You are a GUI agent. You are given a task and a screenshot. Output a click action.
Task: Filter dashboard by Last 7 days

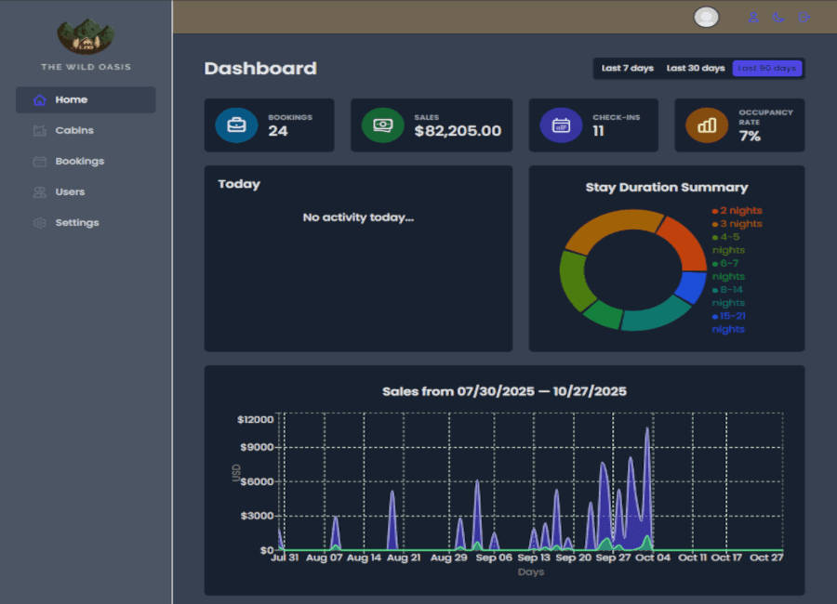(x=627, y=69)
